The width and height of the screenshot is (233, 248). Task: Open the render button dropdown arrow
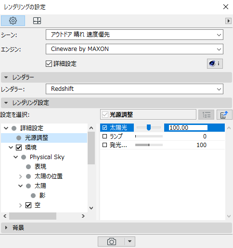(130, 241)
